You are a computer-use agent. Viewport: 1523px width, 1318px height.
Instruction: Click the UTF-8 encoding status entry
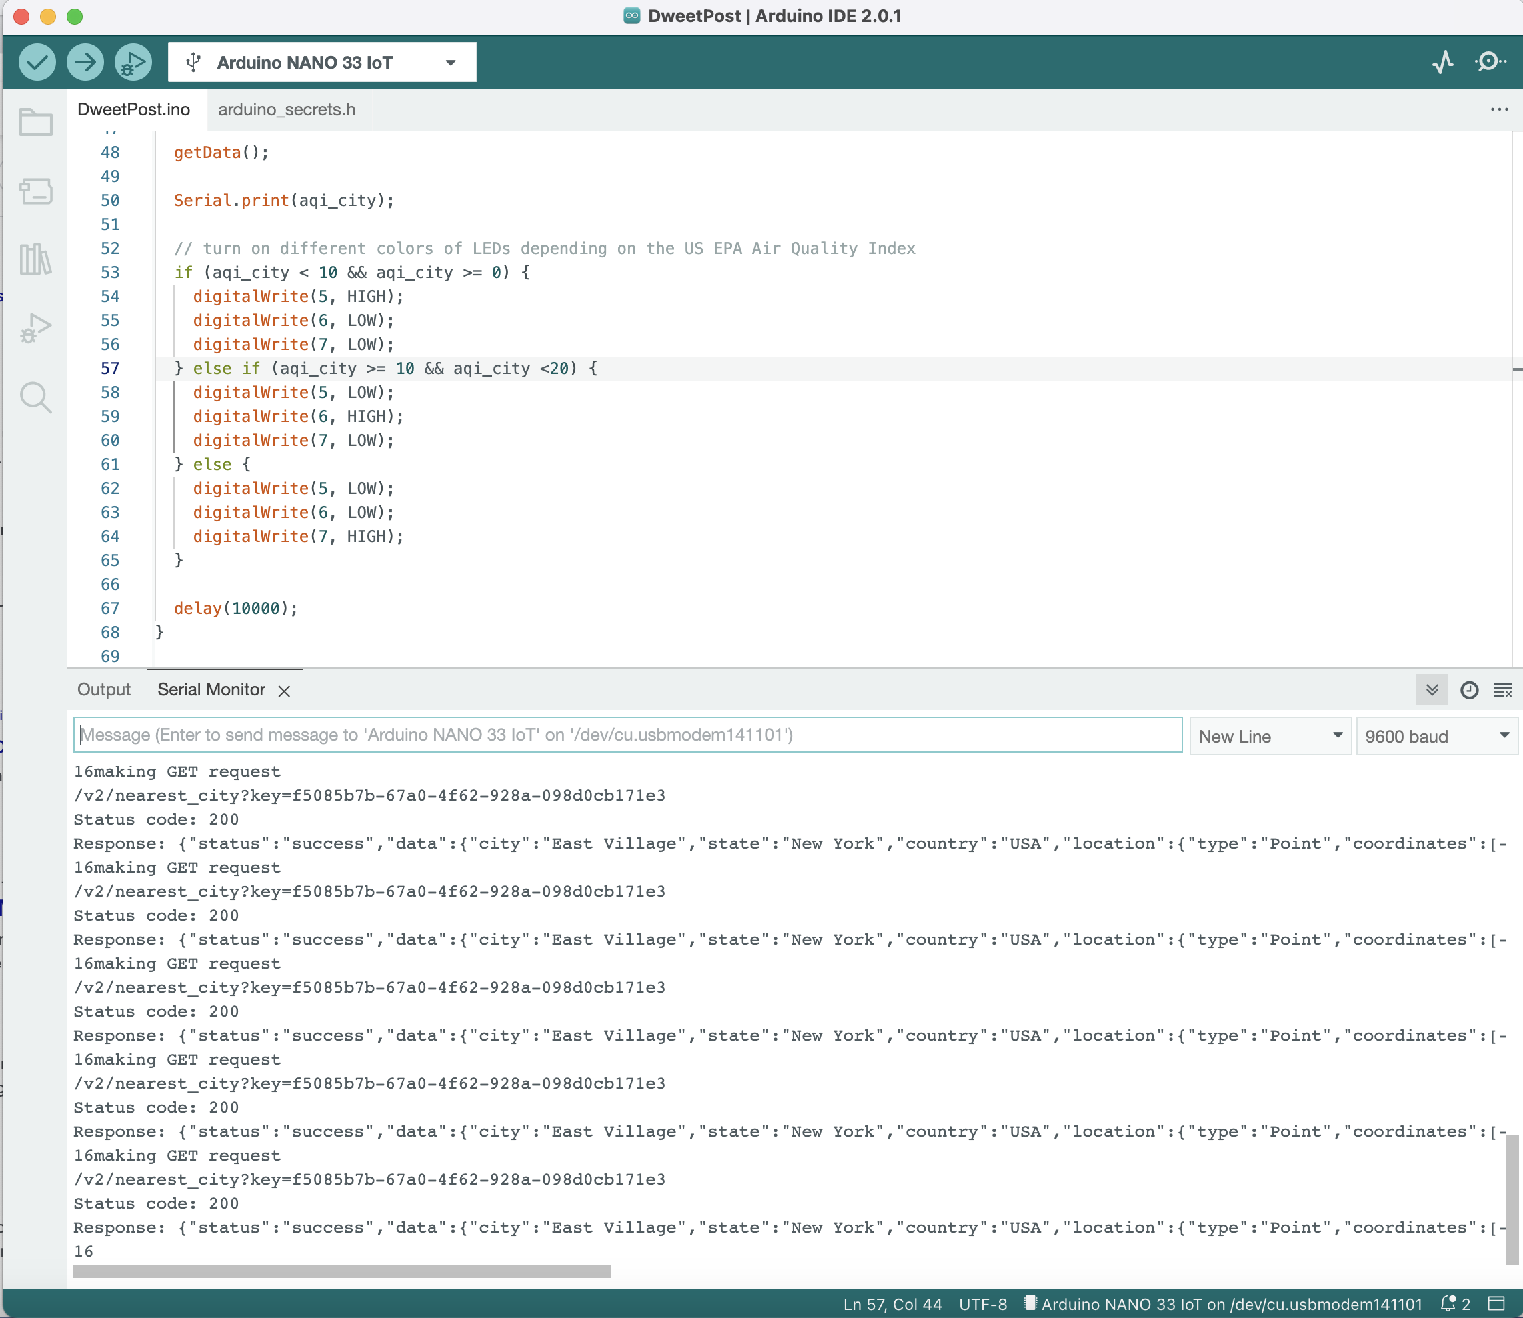(983, 1304)
